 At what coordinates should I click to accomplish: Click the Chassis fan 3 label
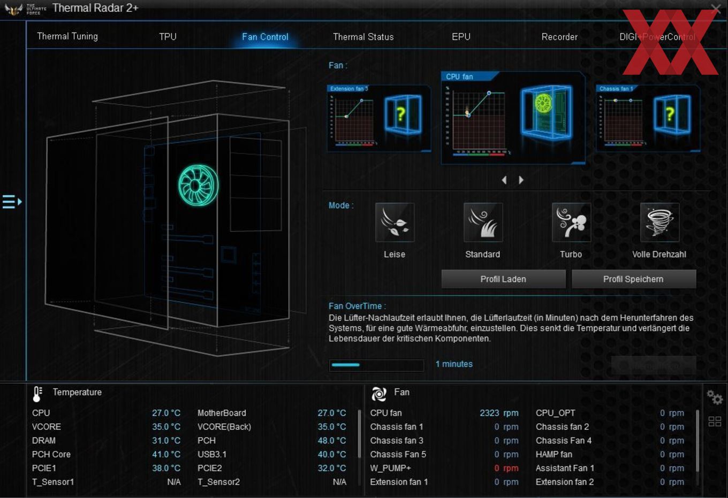[x=397, y=441]
